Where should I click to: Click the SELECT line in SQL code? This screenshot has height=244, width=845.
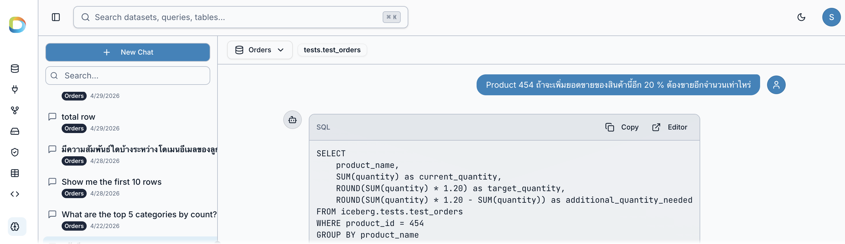331,154
